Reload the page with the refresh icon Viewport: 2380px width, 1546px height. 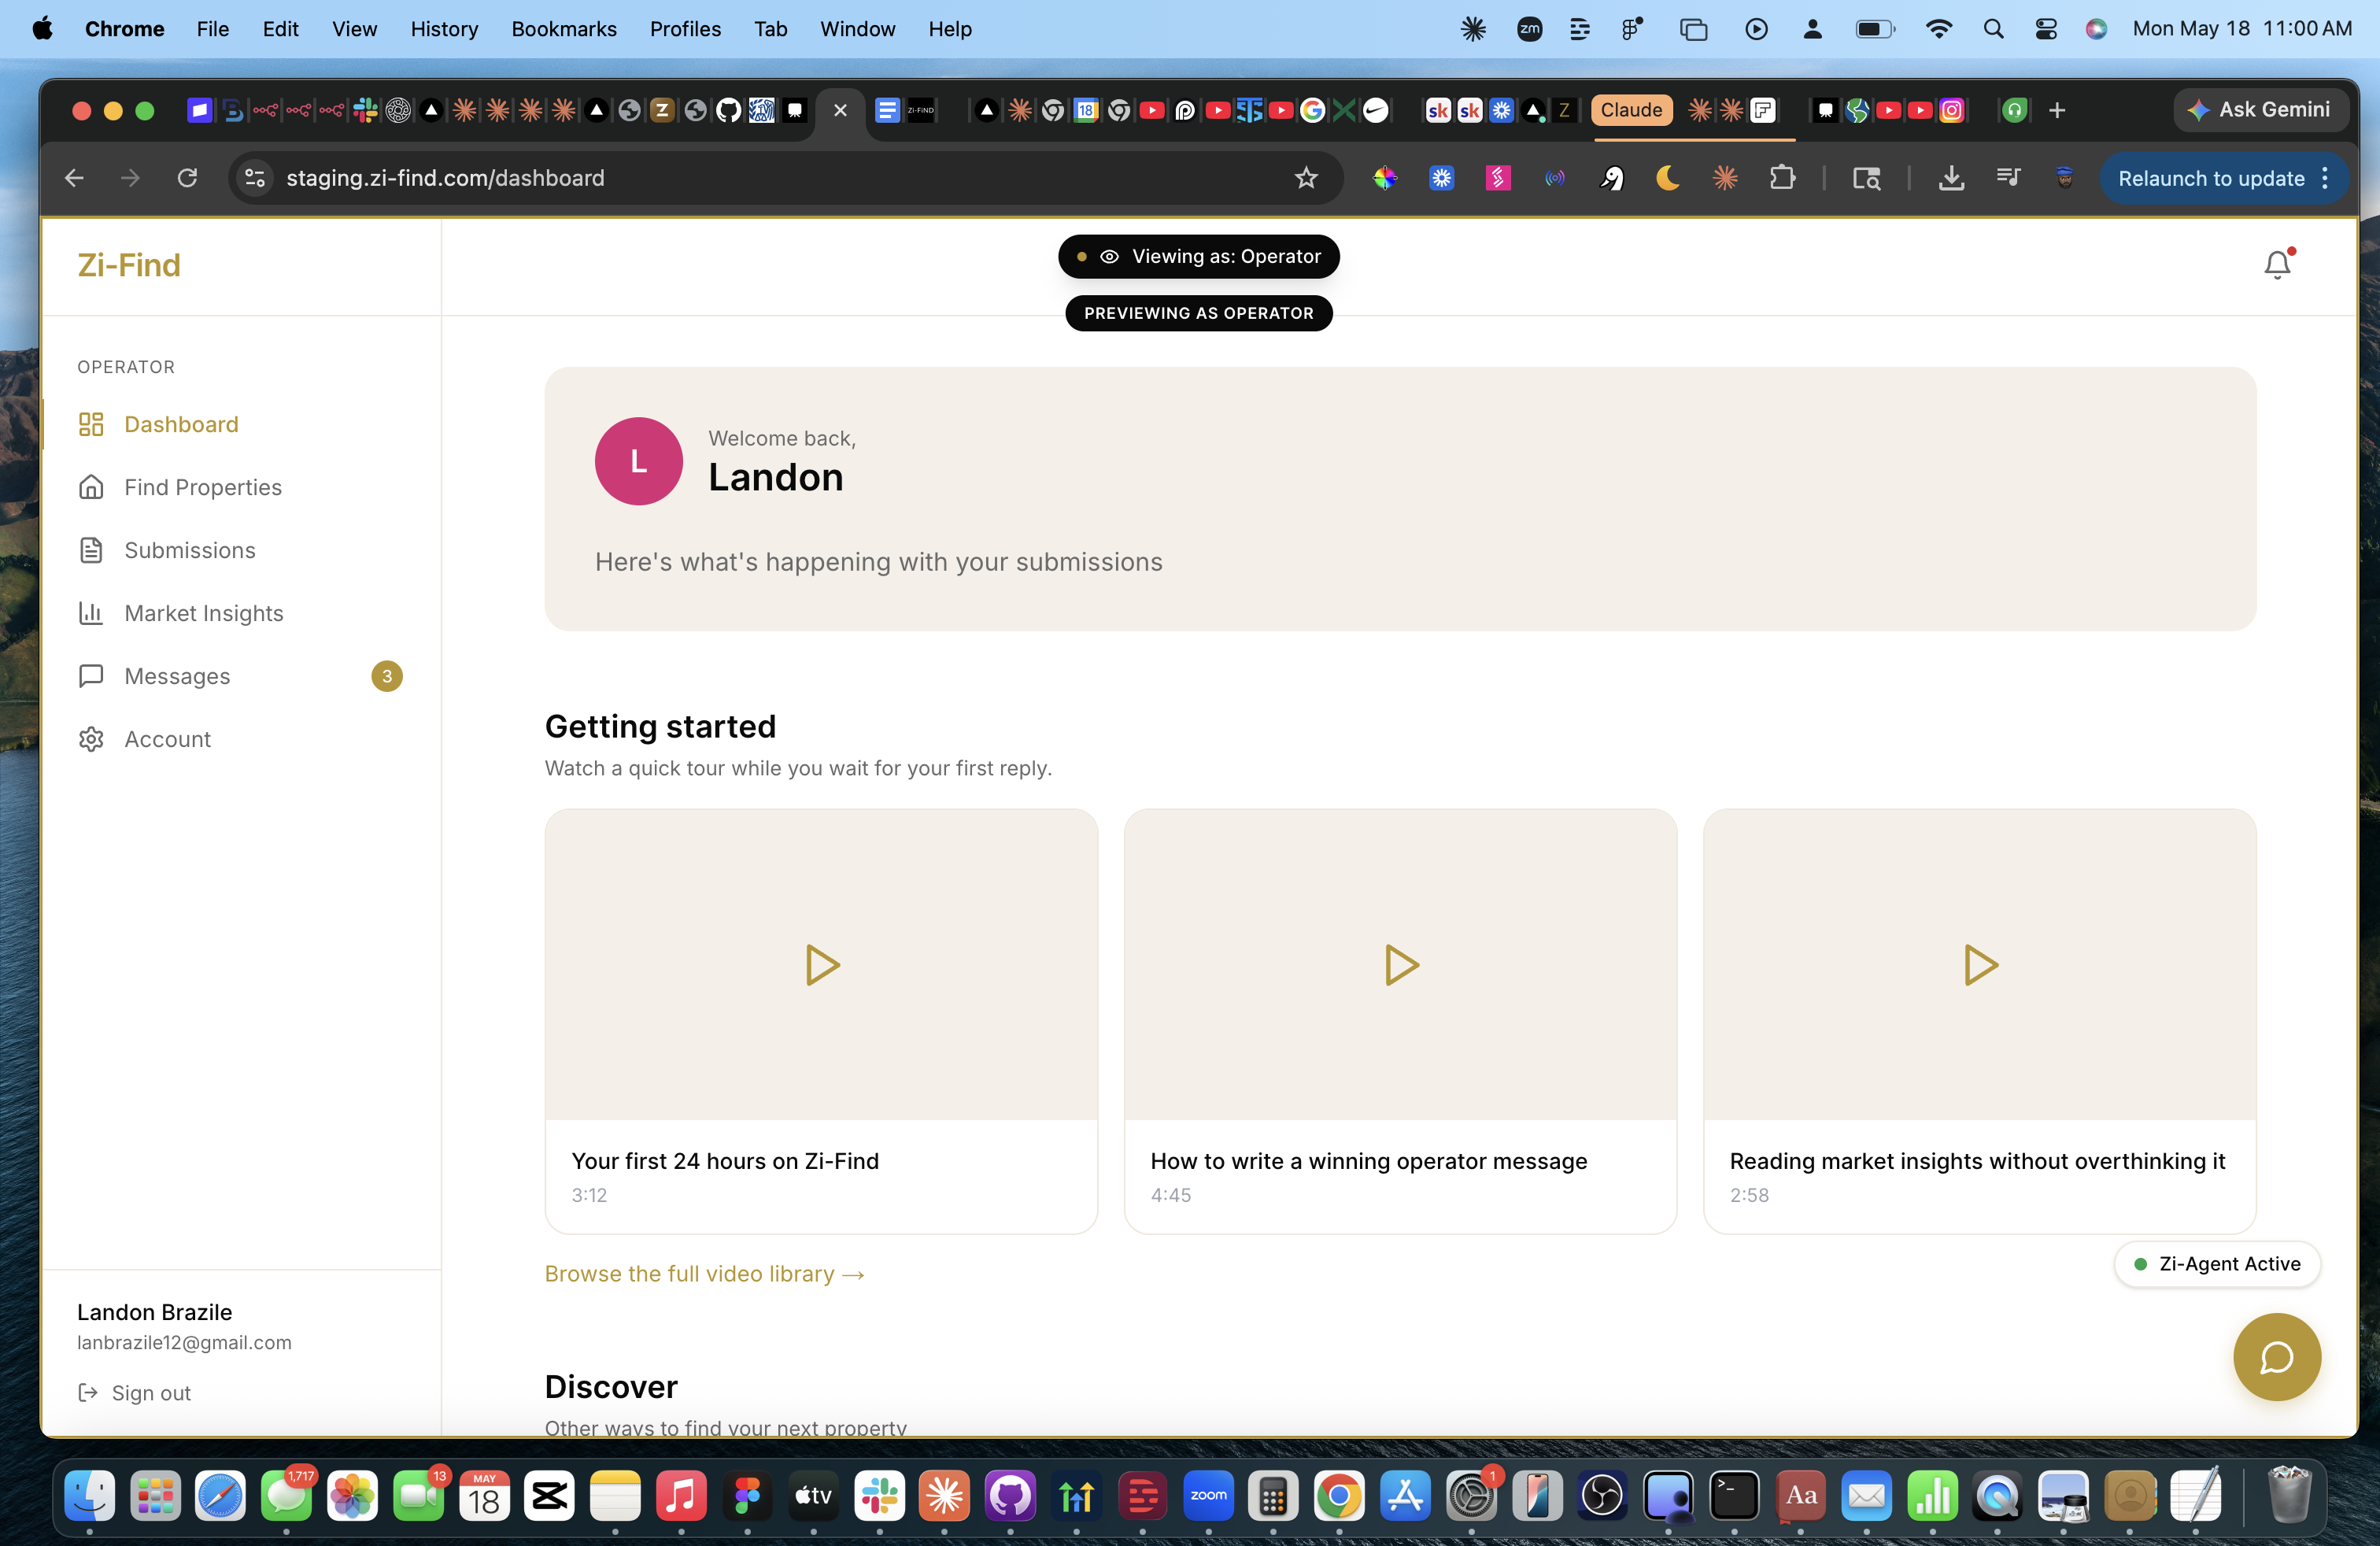[187, 178]
